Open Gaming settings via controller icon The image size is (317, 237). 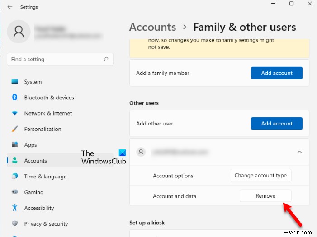click(15, 192)
